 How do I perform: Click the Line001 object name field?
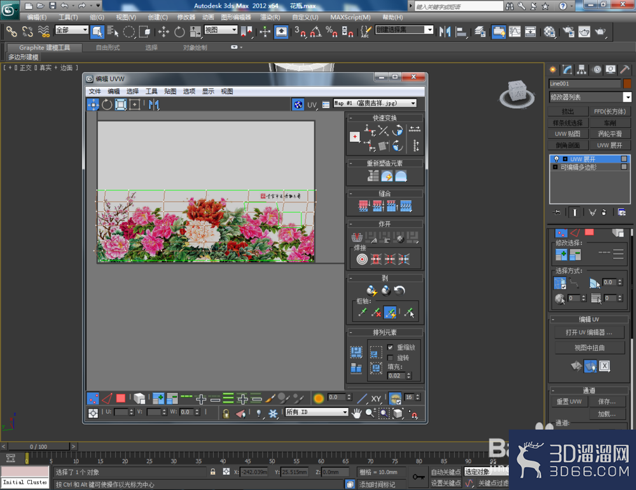tap(585, 83)
